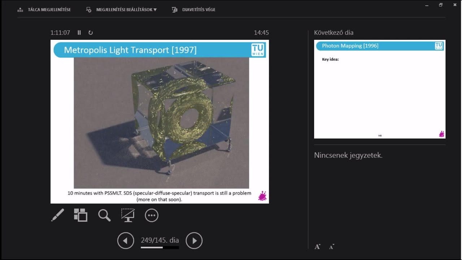Image resolution: width=462 pixels, height=260 pixels.
Task: Click the DIAVETÍTÉS VÉGE icon
Action: [x=174, y=9]
